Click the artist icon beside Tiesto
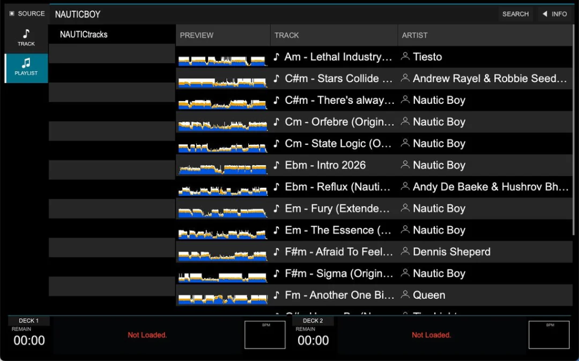The image size is (579, 361). pyautogui.click(x=405, y=56)
